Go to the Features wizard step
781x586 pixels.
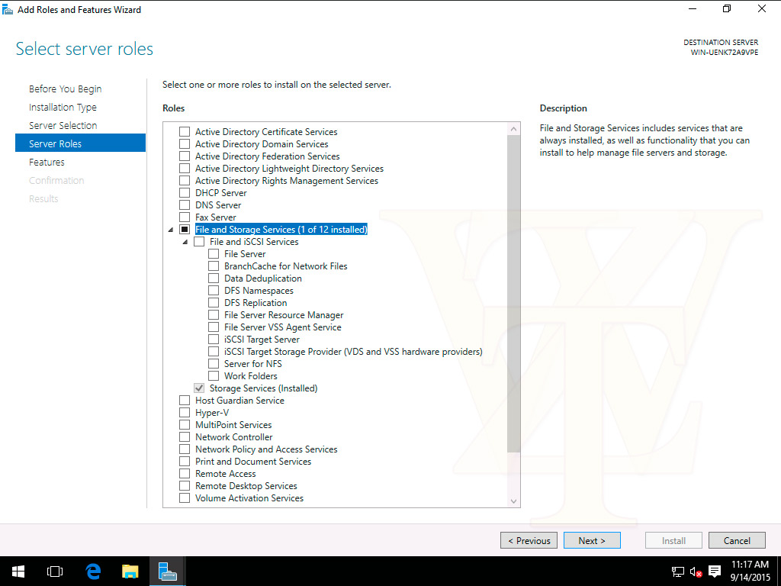point(47,162)
